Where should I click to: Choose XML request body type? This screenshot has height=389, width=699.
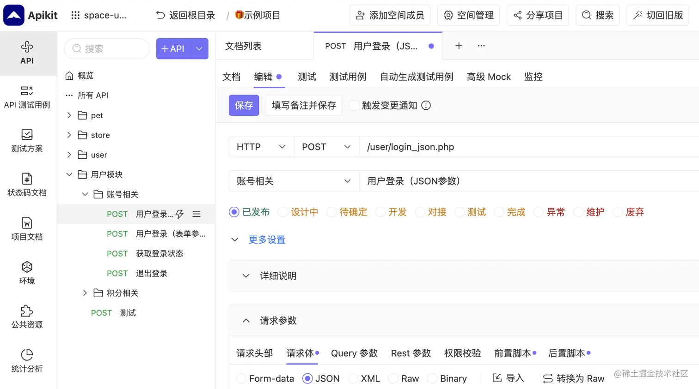pos(353,378)
